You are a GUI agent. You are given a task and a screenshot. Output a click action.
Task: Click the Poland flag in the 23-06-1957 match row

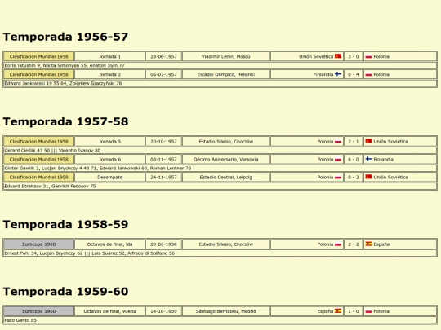coord(368,57)
